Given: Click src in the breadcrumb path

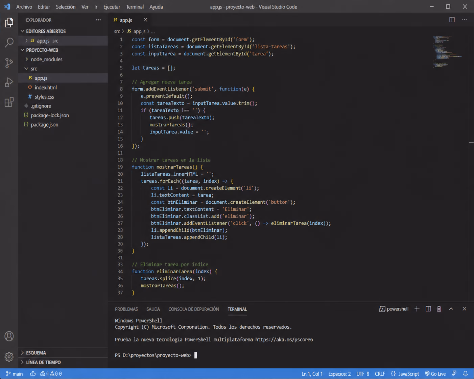Looking at the screenshot, I should (117, 31).
